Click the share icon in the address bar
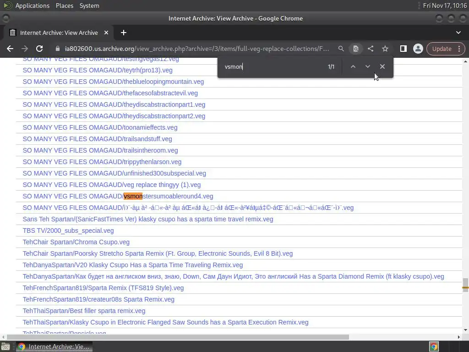The image size is (469, 352). (x=370, y=49)
